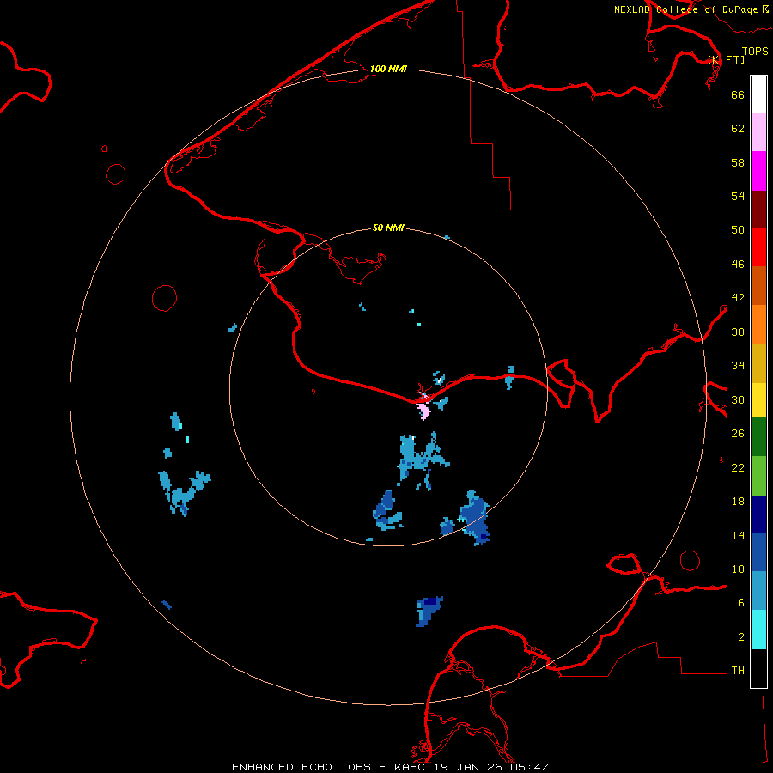Select the 66 legend value

point(738,94)
